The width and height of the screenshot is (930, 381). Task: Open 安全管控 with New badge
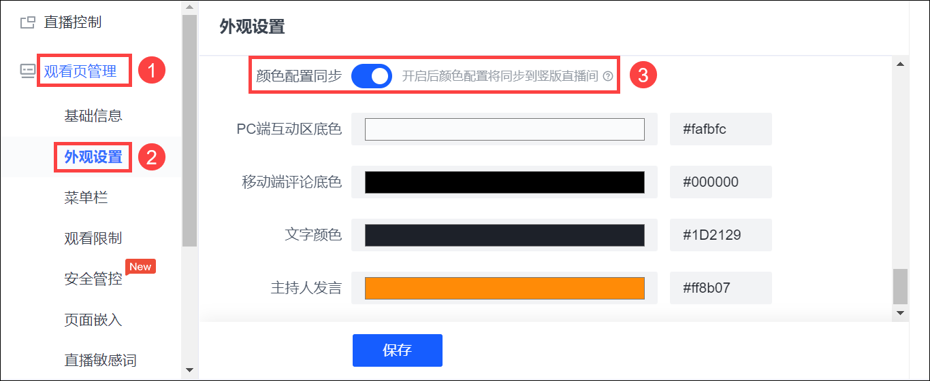pyautogui.click(x=93, y=278)
